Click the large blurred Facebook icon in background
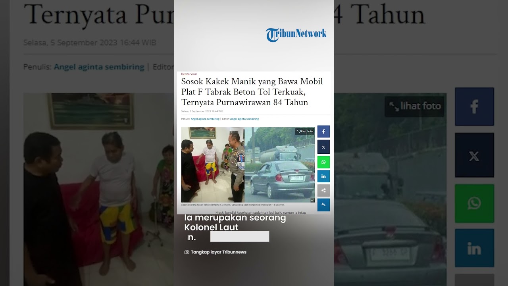 coord(474,106)
